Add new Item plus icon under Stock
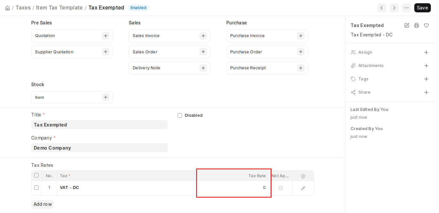The width and height of the screenshot is (439, 213). [106, 97]
